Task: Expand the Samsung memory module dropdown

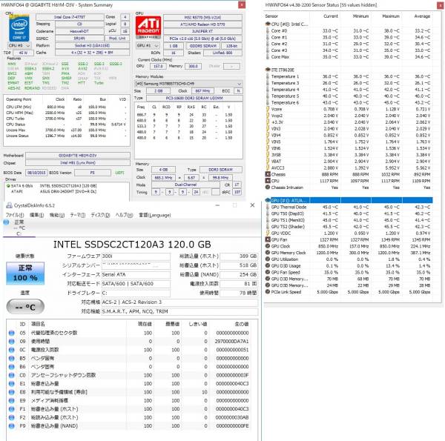Action: [188, 84]
